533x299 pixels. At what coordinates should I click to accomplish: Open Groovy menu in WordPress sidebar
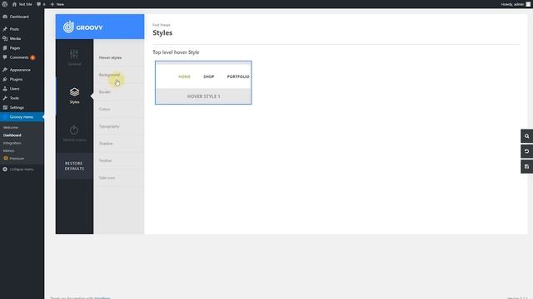22,117
